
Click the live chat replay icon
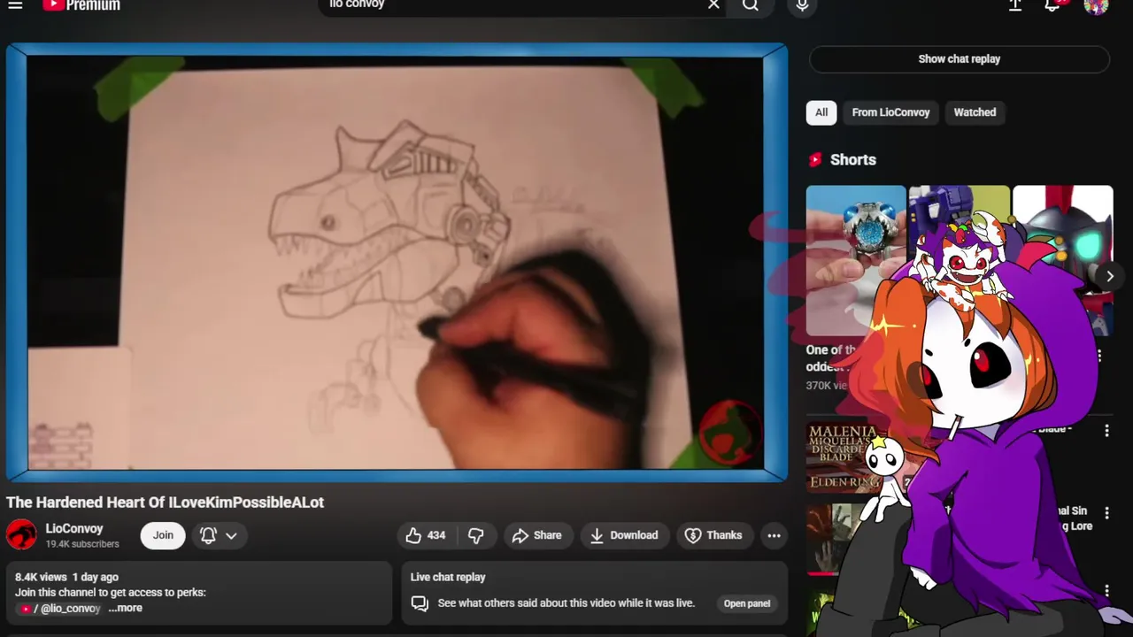[420, 603]
